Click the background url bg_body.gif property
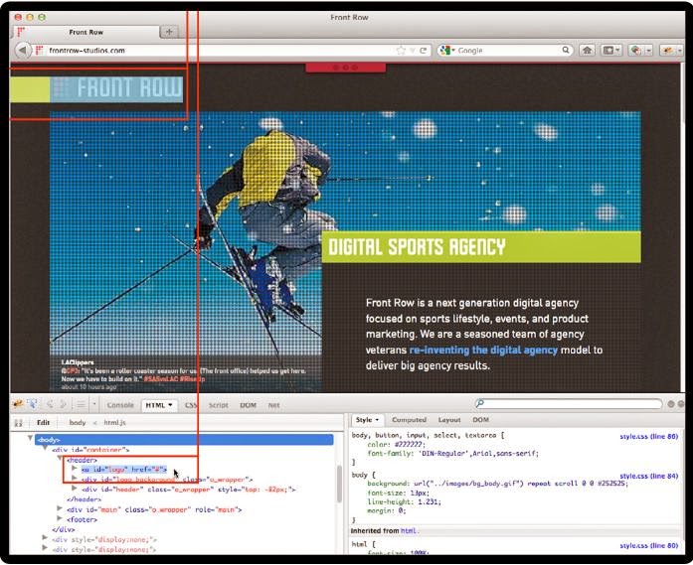The width and height of the screenshot is (693, 565). click(x=497, y=484)
